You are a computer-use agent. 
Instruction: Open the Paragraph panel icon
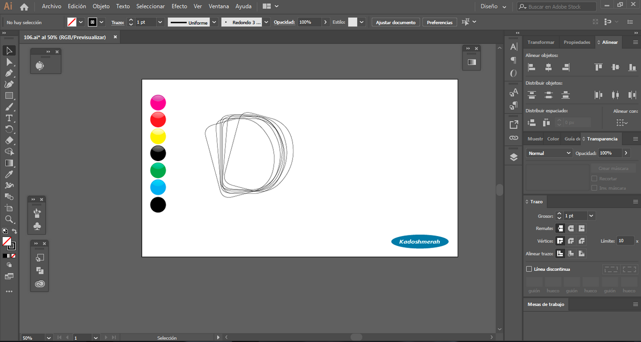point(514,60)
